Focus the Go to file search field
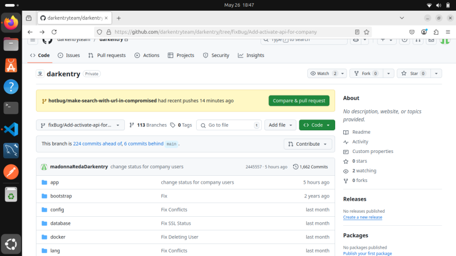456x256 pixels. pyautogui.click(x=229, y=125)
